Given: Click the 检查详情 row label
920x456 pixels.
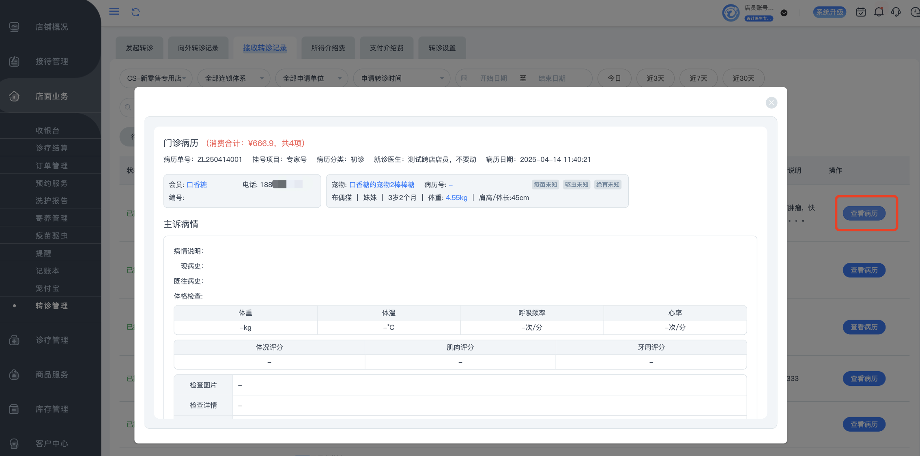Looking at the screenshot, I should tap(203, 405).
